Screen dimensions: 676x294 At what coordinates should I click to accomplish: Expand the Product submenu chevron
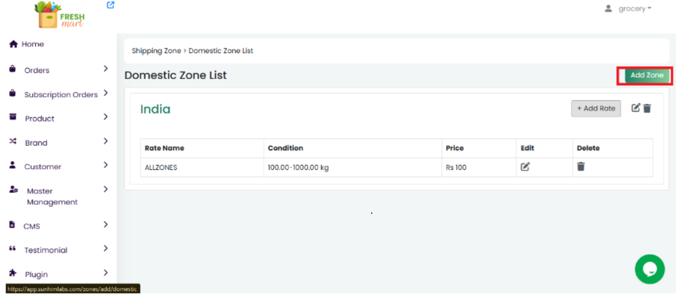coord(106,117)
